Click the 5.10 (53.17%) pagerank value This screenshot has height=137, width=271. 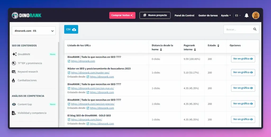pos(191,73)
